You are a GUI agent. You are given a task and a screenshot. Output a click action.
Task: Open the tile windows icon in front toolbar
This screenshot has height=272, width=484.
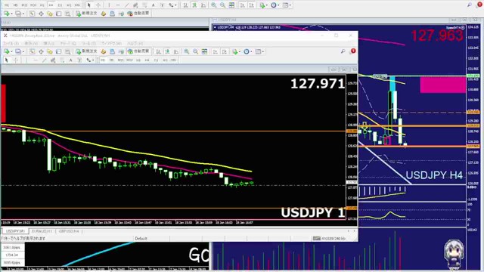[204, 51]
